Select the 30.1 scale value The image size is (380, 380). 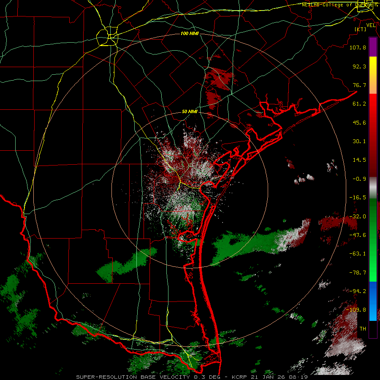tap(359, 141)
